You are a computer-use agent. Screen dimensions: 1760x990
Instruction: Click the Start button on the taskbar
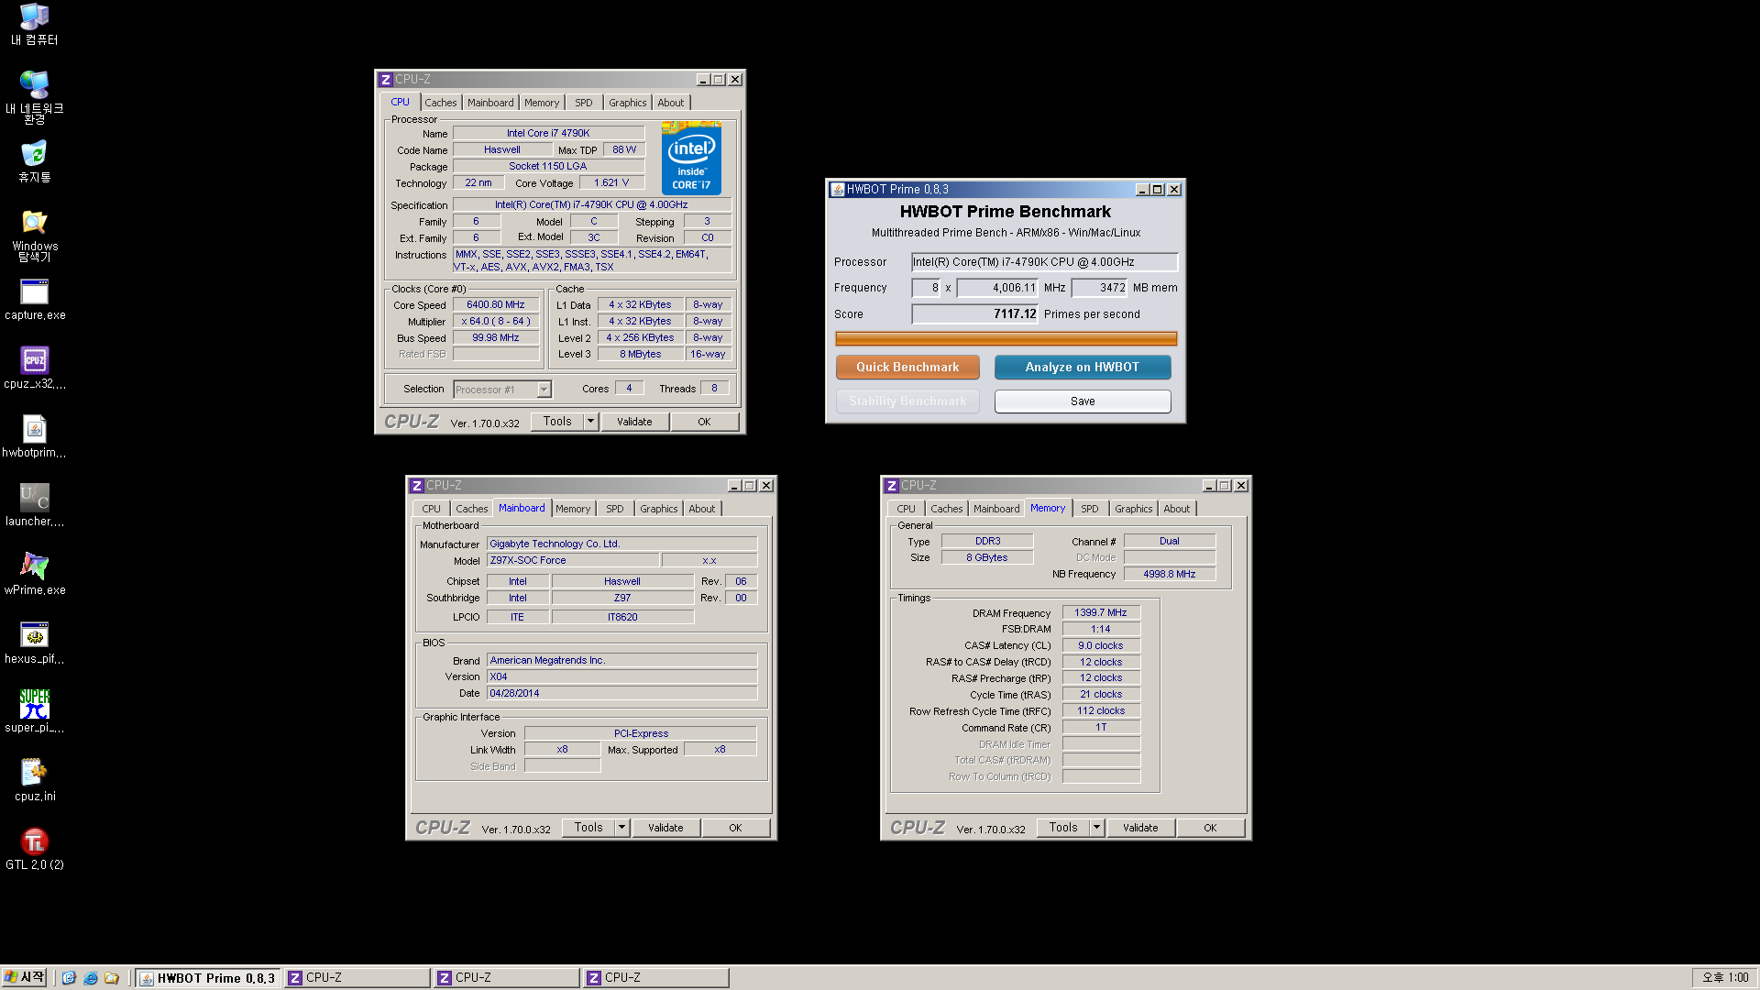click(25, 977)
